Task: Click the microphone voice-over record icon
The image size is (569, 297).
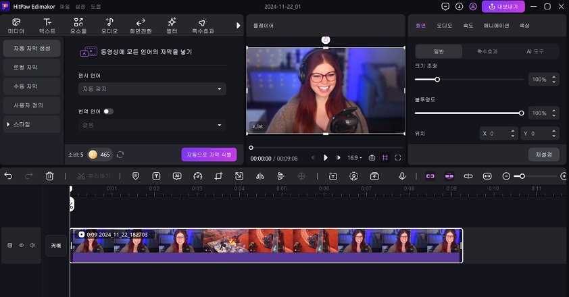Action: click(x=402, y=176)
